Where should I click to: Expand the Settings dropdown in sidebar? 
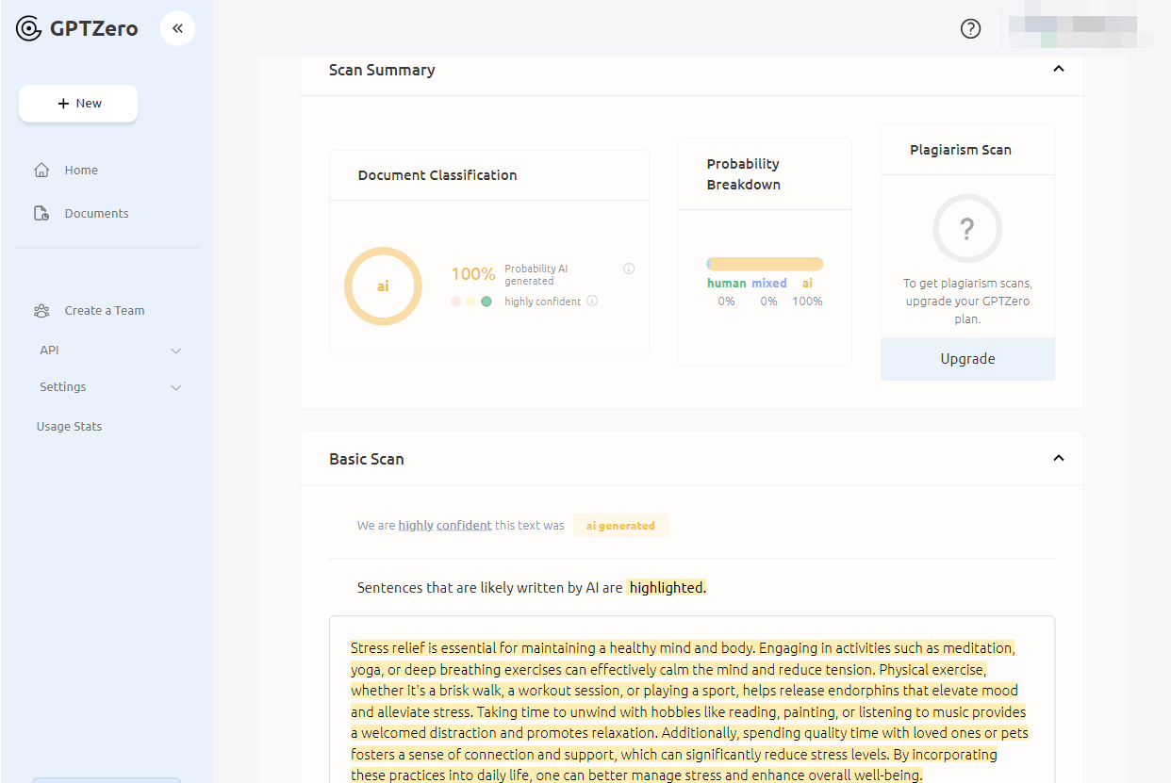point(175,387)
